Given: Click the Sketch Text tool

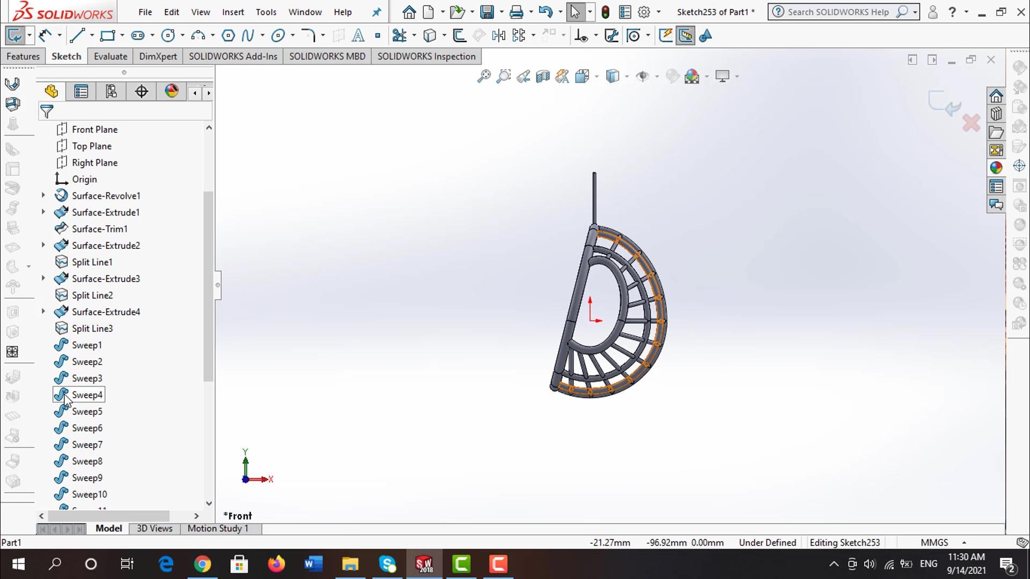Looking at the screenshot, I should point(358,36).
